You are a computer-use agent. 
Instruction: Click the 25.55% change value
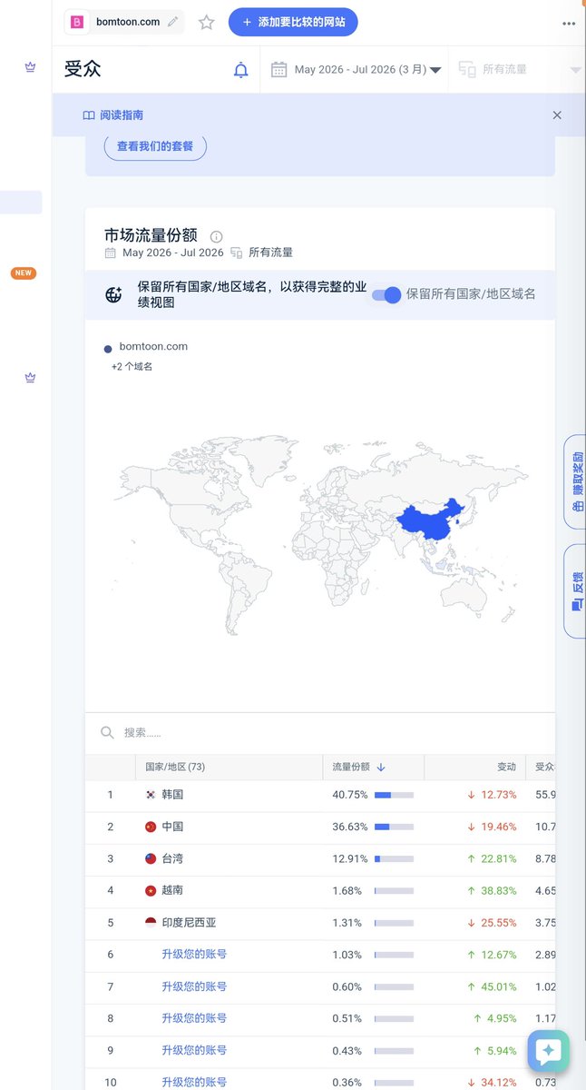pyautogui.click(x=499, y=923)
